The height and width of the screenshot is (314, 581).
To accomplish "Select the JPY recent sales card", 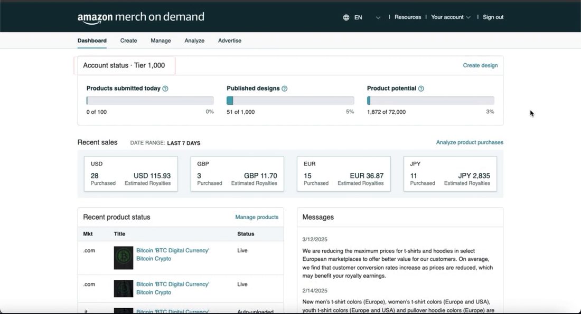I will pyautogui.click(x=450, y=174).
